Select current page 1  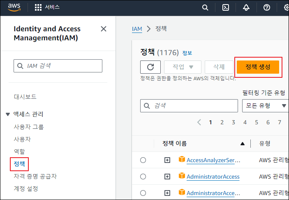coord(210,122)
